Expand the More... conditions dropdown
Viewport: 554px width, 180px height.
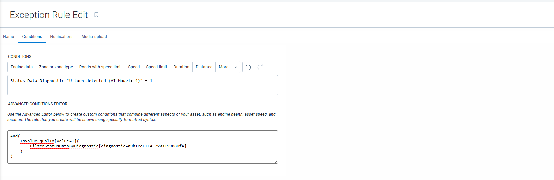click(228, 67)
